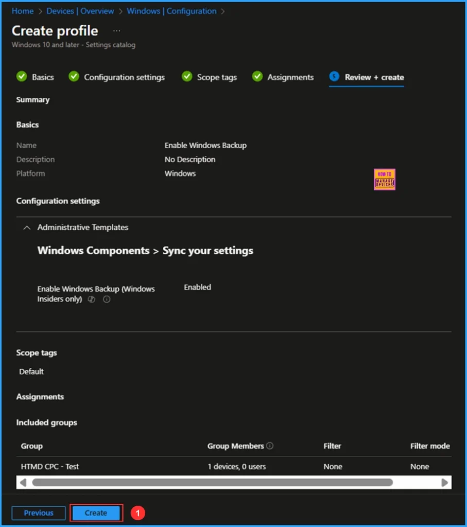Viewport: 467px width, 527px height.
Task: Click the 'Enabled' setting value
Action: (x=197, y=287)
